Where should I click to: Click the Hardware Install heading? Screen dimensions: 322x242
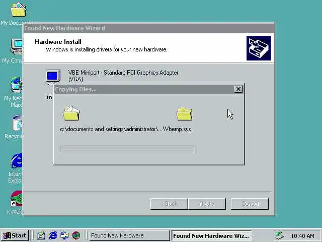click(x=58, y=42)
